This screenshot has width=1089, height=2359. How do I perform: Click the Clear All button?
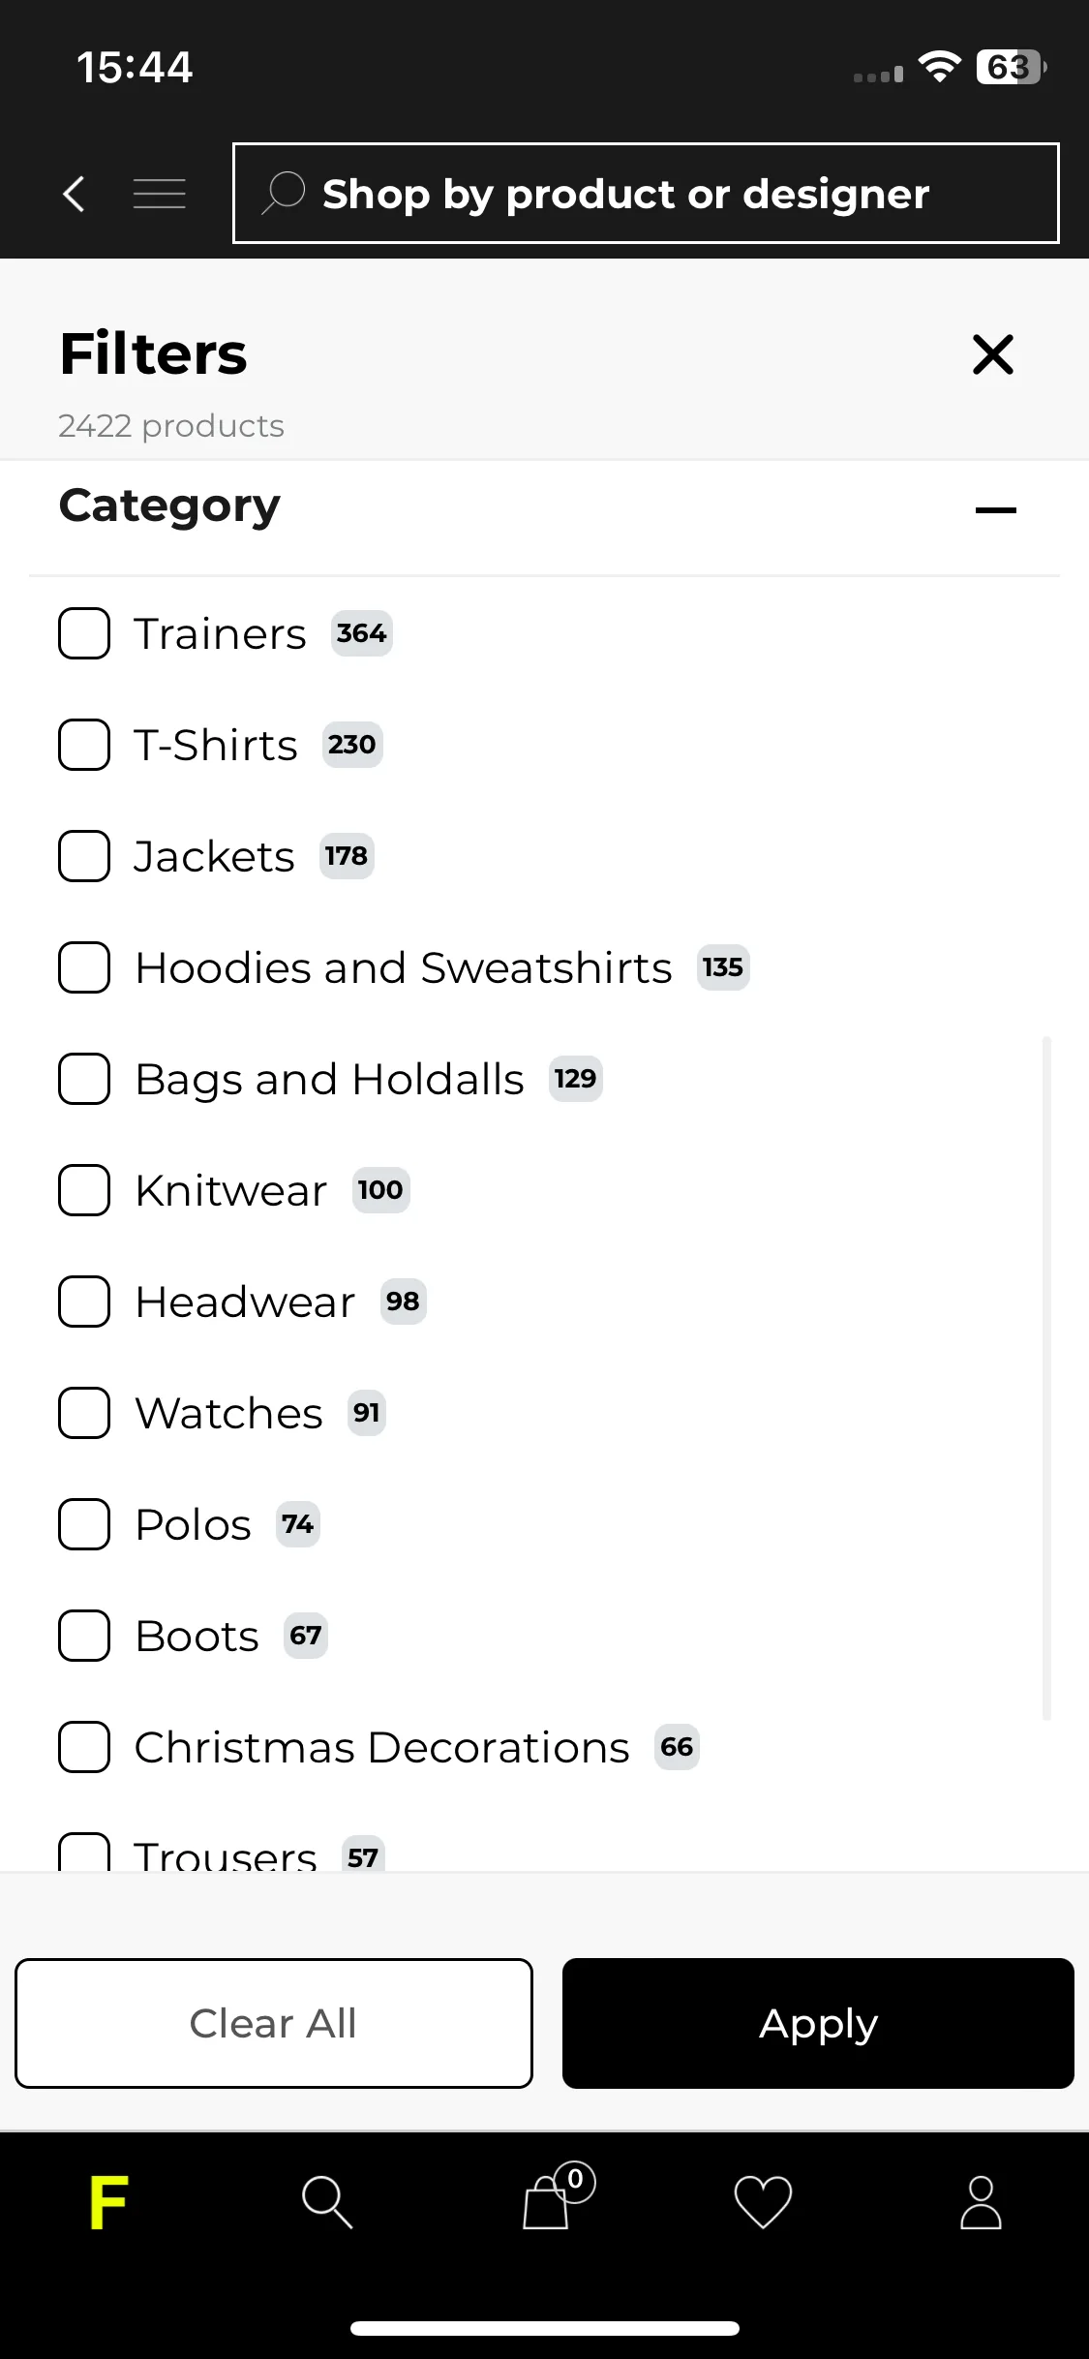[274, 2023]
